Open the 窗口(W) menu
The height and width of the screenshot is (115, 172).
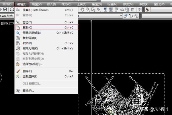pos(159,4)
